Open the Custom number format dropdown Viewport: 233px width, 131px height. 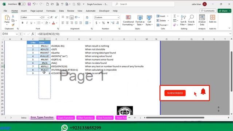click(x=118, y=17)
